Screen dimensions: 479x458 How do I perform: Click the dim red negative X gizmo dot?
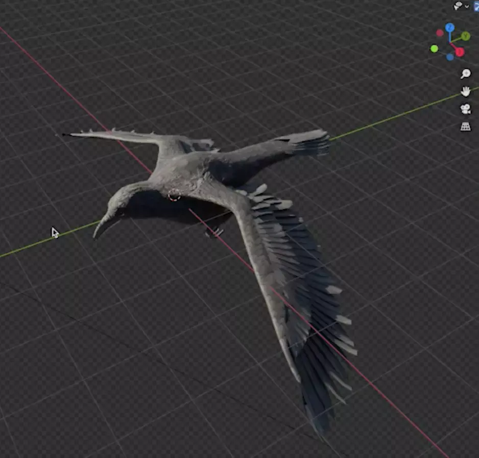440,33
